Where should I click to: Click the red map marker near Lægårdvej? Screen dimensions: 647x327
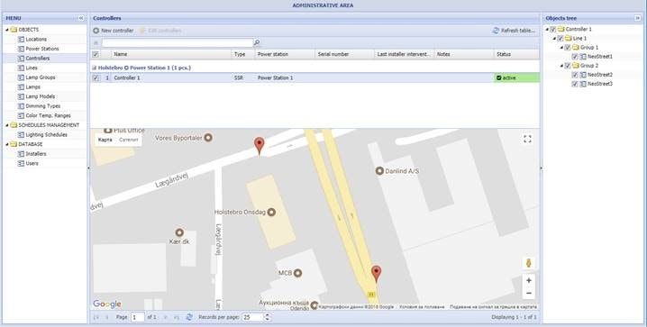pos(260,146)
